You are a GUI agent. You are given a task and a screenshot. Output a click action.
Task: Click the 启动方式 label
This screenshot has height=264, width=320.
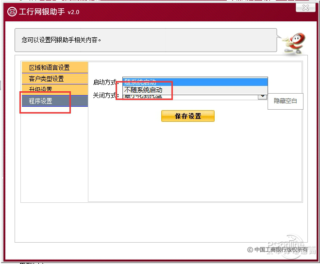point(105,82)
